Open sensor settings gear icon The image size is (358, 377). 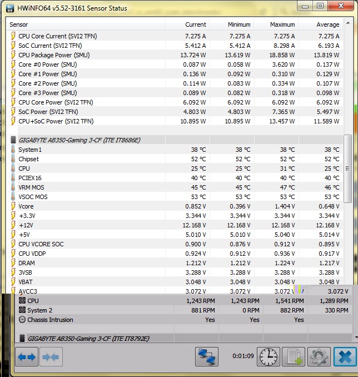319,357
